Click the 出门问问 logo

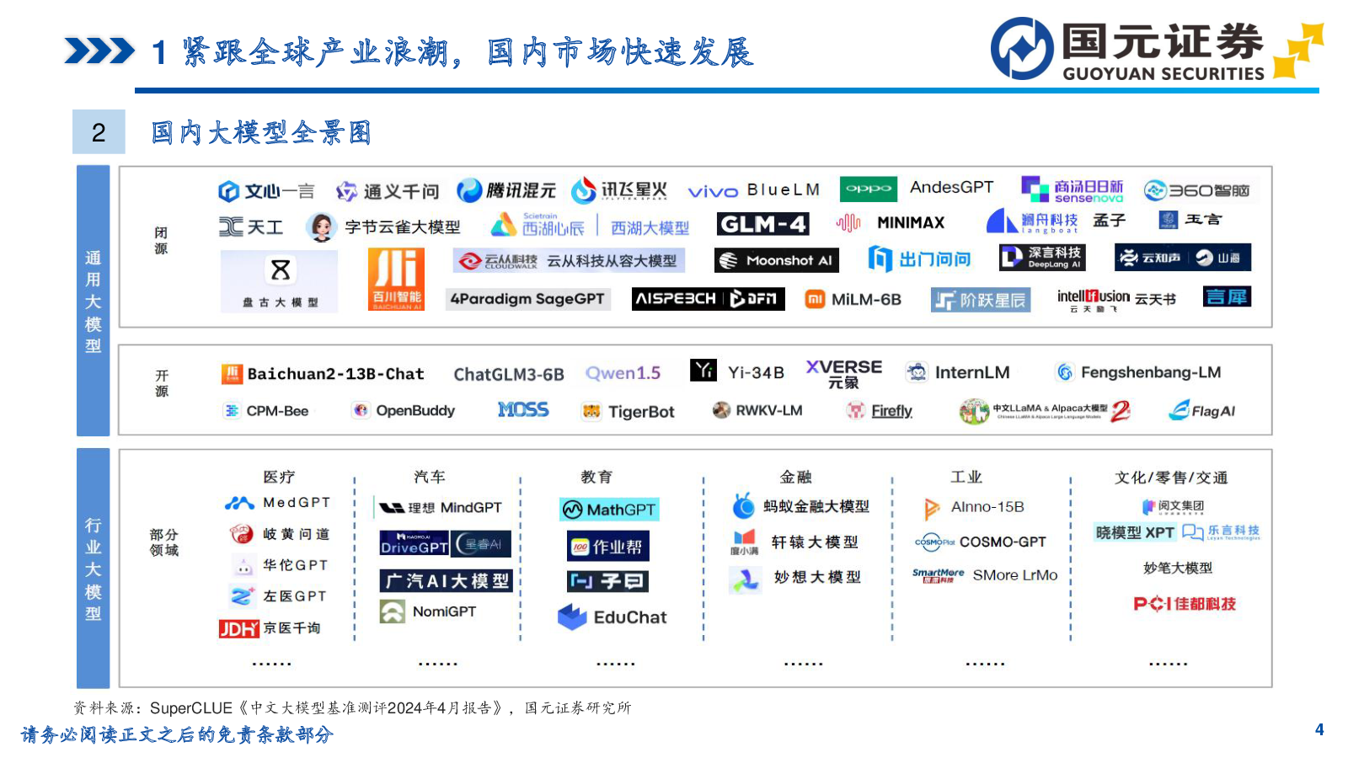click(919, 259)
